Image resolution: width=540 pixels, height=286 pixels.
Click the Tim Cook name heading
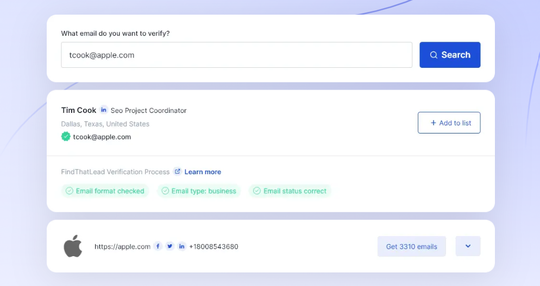click(x=79, y=110)
